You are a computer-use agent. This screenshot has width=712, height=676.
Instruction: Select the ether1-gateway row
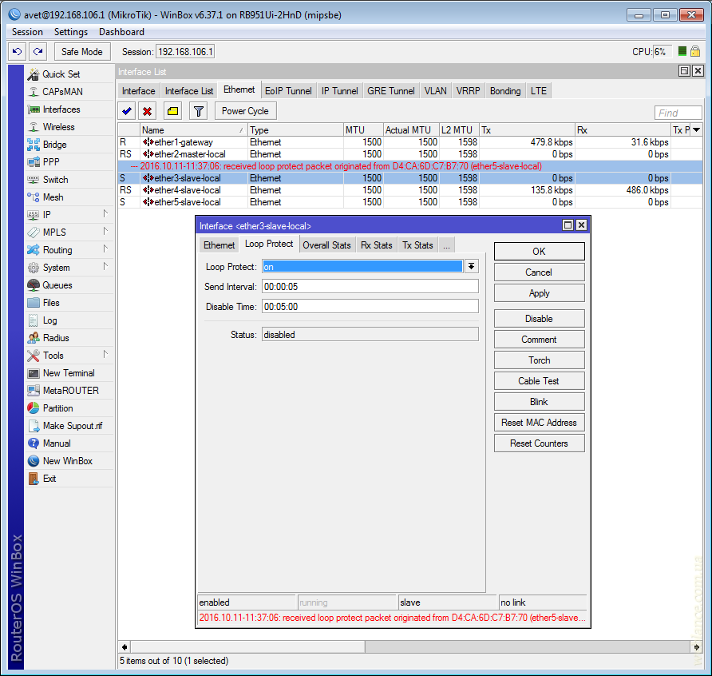coord(410,142)
